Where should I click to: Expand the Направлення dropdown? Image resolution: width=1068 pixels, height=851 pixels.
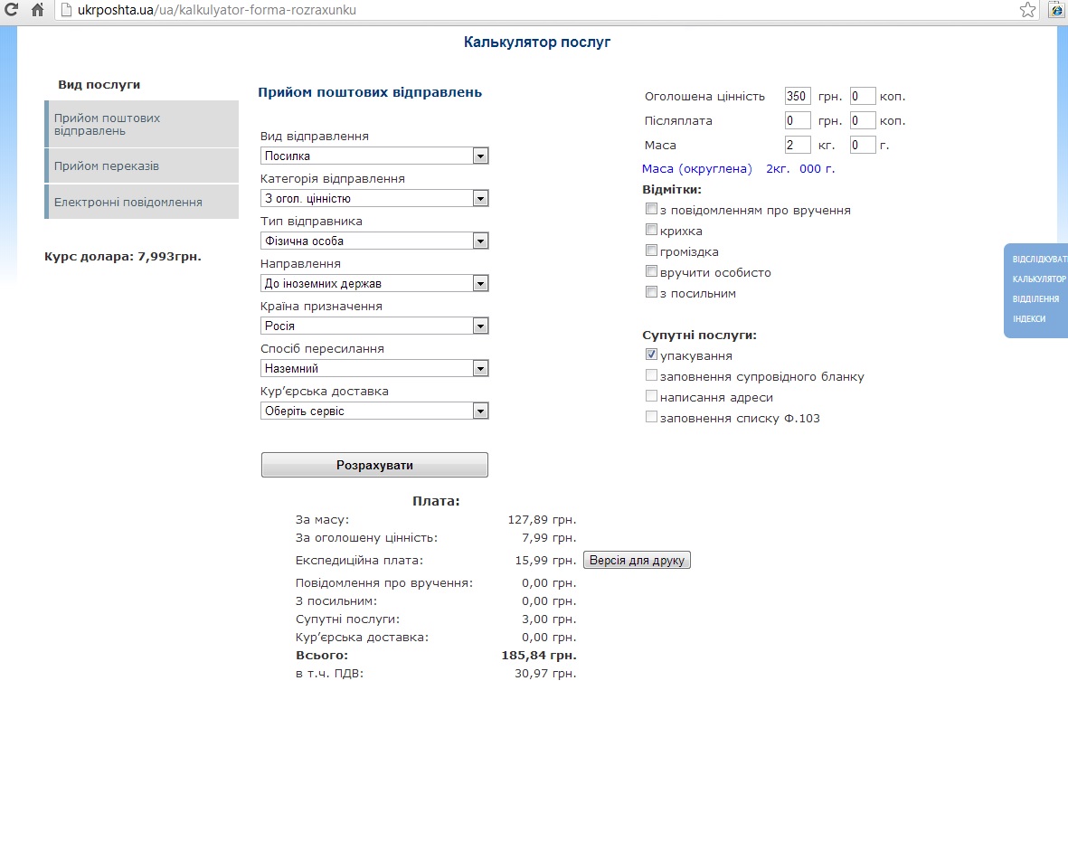click(x=374, y=283)
